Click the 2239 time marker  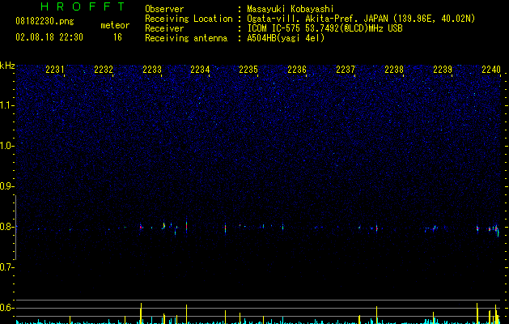443,70
